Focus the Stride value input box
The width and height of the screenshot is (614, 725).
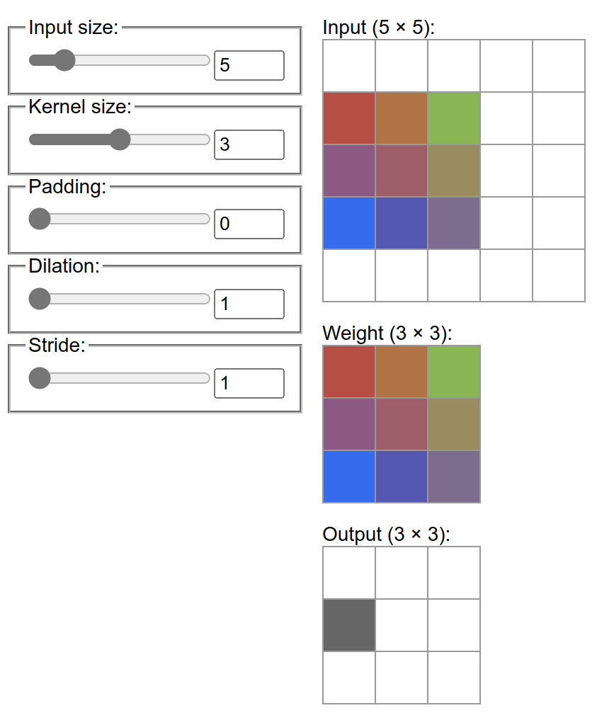(x=249, y=383)
